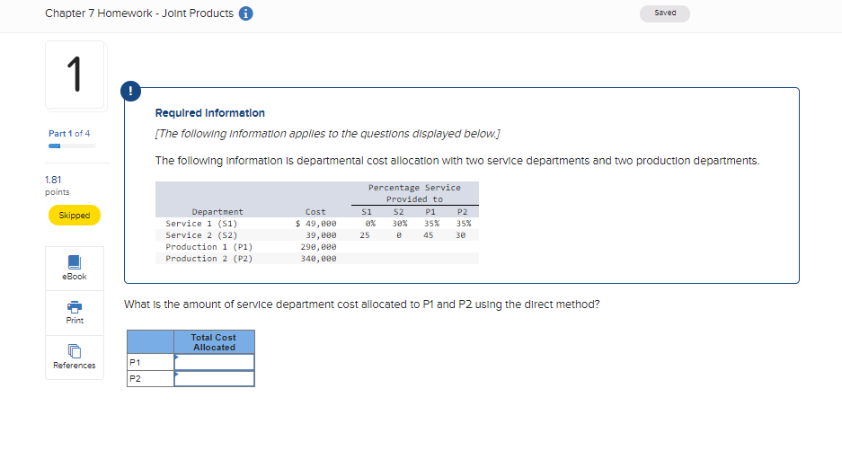This screenshot has width=842, height=459.
Task: Click the 39,000 cost cell for Service 2
Action: pyautogui.click(x=321, y=235)
